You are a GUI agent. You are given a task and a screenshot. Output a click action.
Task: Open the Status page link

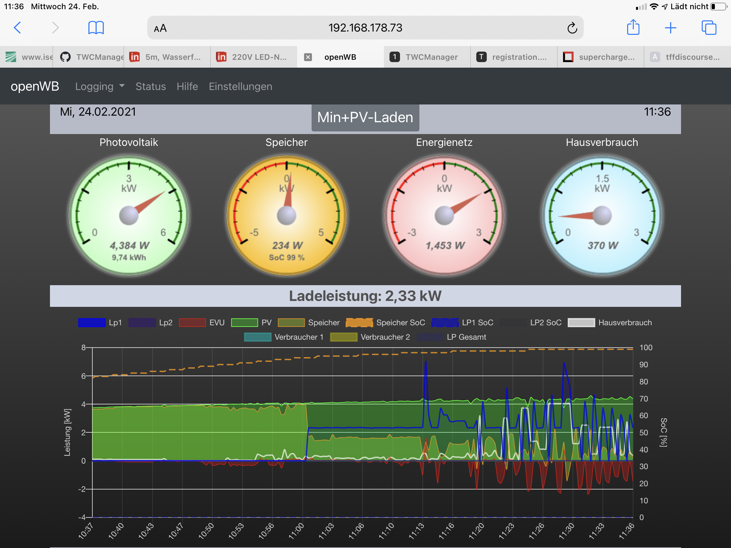click(150, 86)
